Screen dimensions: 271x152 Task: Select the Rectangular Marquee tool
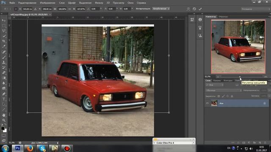pyautogui.click(x=4, y=26)
